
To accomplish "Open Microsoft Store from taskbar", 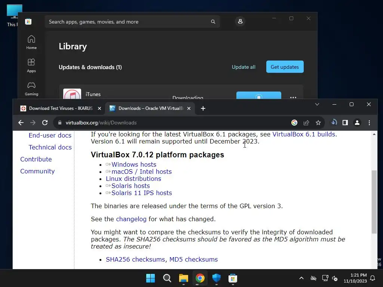I will [x=233, y=278].
